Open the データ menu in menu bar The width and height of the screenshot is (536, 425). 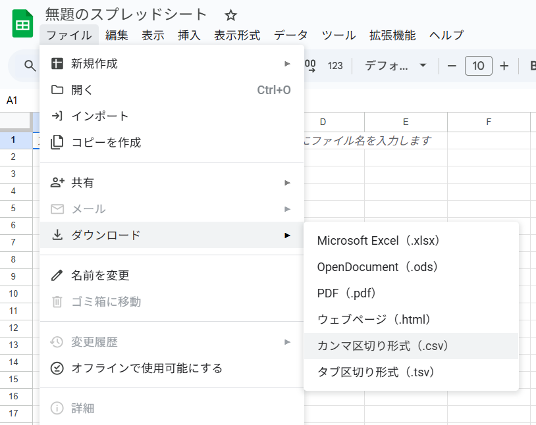coord(291,36)
